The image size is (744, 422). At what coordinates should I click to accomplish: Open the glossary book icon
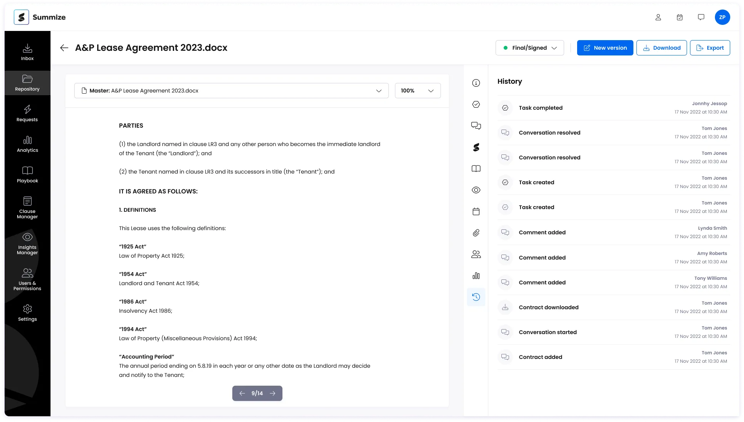coord(476,169)
